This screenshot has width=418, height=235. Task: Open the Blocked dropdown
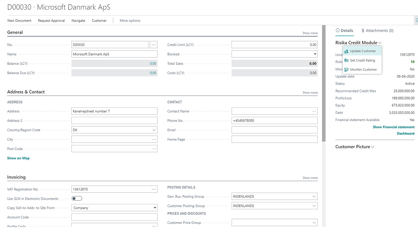click(x=314, y=54)
